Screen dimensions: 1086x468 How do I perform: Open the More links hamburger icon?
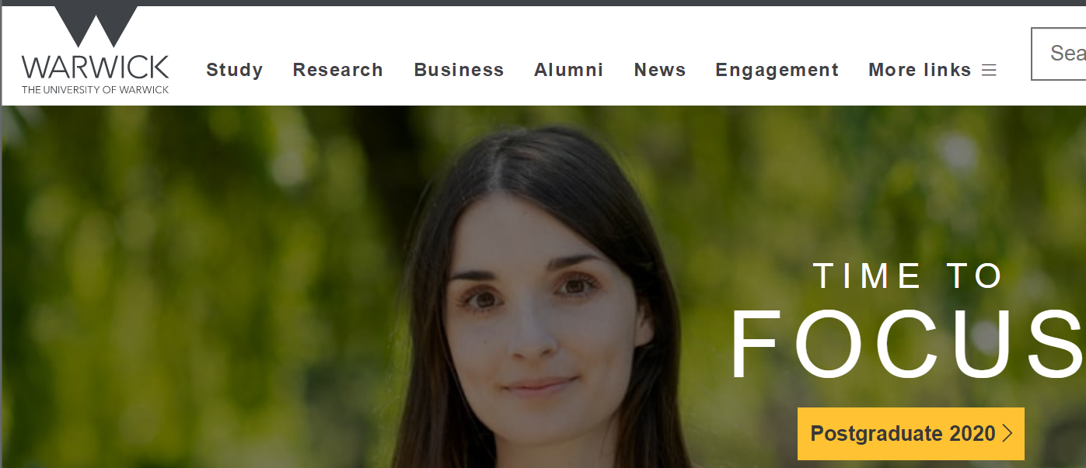tap(989, 71)
